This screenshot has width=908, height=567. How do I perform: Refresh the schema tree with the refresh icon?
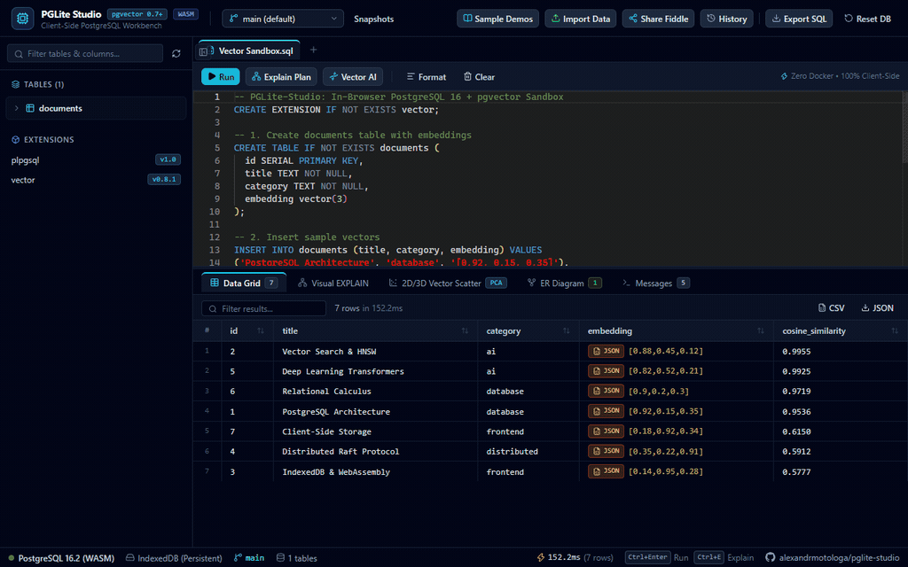point(176,53)
